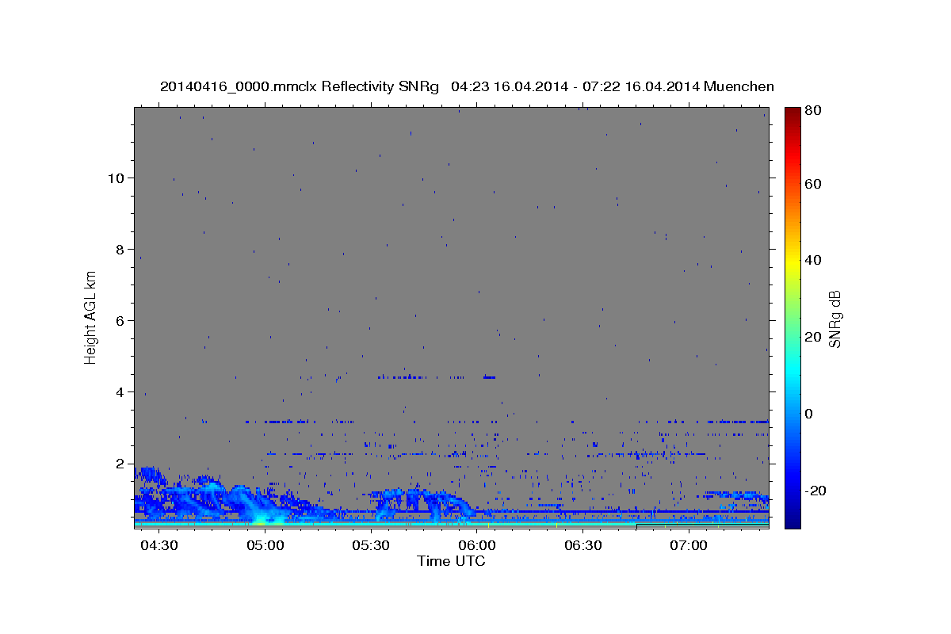Click the colorbar tick label '40'

tap(812, 260)
